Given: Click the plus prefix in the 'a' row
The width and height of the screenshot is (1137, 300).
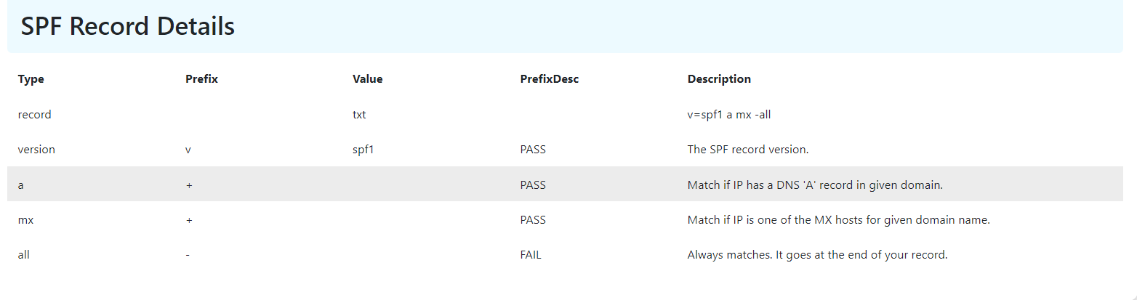Looking at the screenshot, I should [x=189, y=185].
